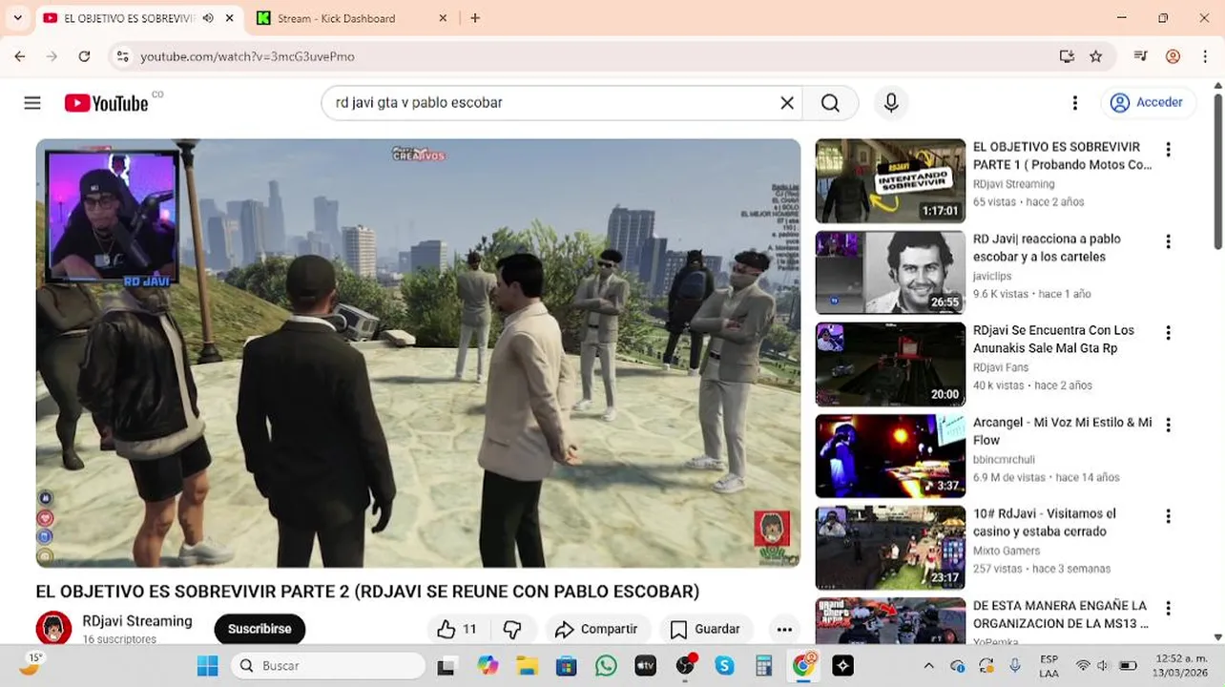Open the 10# RdJavi casino video thumbnail
1225x687 pixels.
pyautogui.click(x=890, y=548)
